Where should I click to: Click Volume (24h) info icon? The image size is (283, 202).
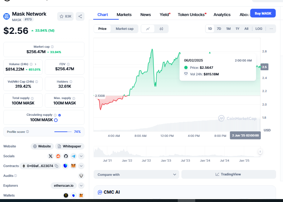(31, 64)
